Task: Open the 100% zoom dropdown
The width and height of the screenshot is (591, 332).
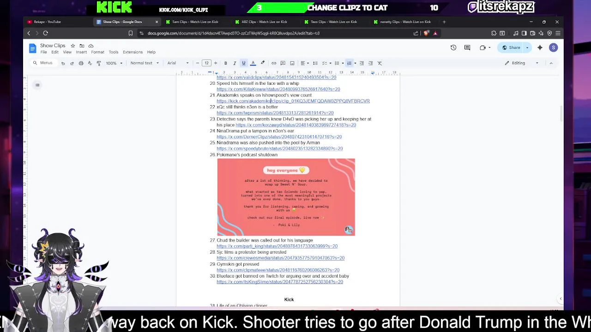Action: click(x=113, y=63)
